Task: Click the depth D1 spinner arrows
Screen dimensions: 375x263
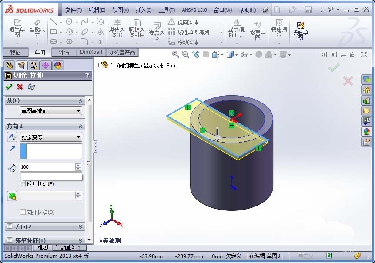Action: coord(78,167)
